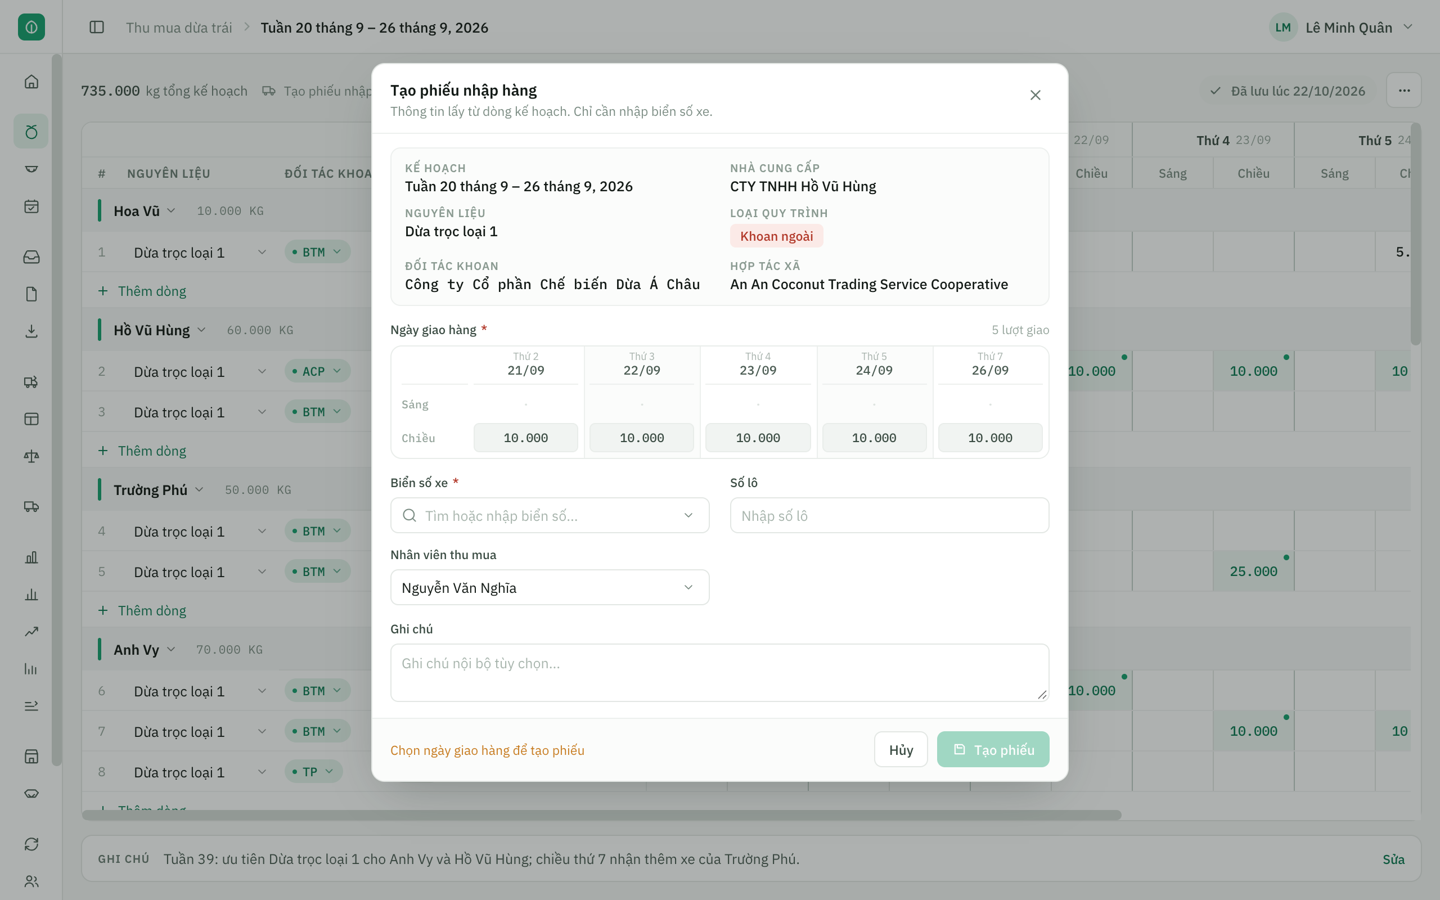Open the users sidebar icon
This screenshot has height=900, width=1440.
click(x=31, y=881)
